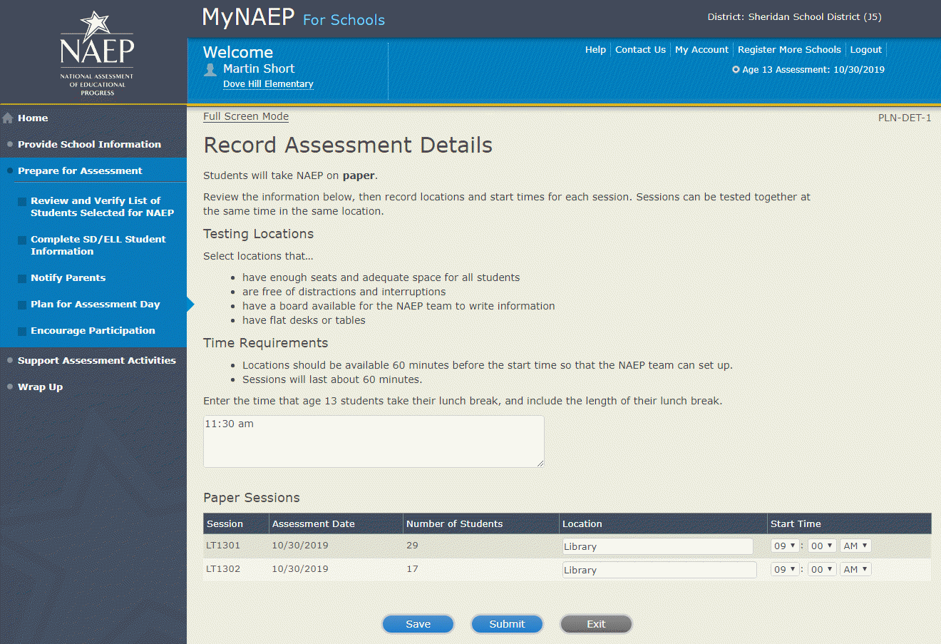Image resolution: width=941 pixels, height=644 pixels.
Task: Expand the Support Assessment Activities section
Action: tap(96, 361)
